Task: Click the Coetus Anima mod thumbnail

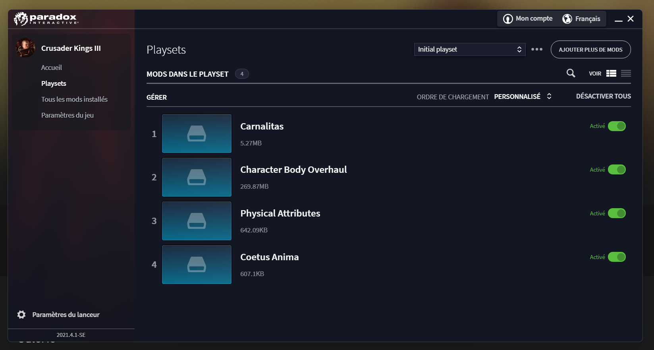Action: tap(197, 265)
